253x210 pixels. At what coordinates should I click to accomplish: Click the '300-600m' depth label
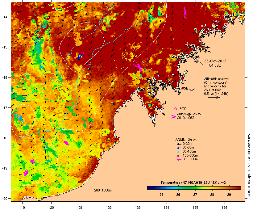[190, 159]
